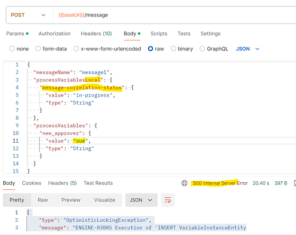Select the GraphQL radio button
This screenshot has height=235, width=296.
[x=202, y=49]
